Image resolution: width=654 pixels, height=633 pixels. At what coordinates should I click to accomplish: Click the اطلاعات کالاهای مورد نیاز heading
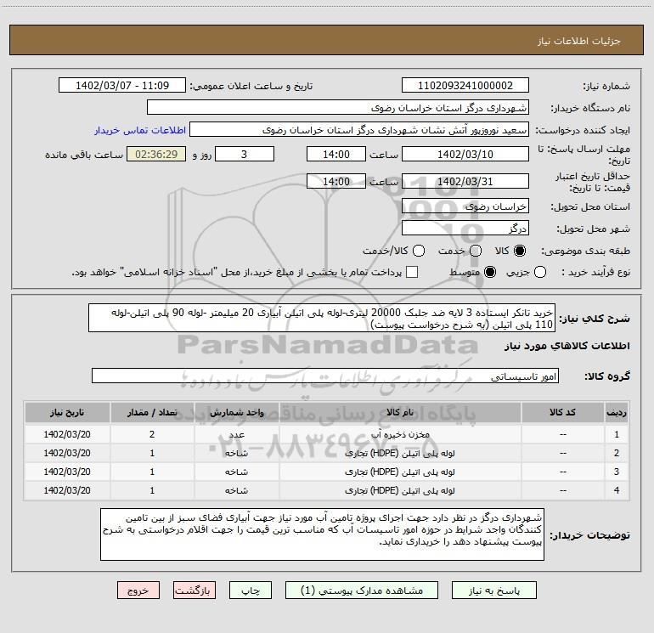[x=567, y=346]
